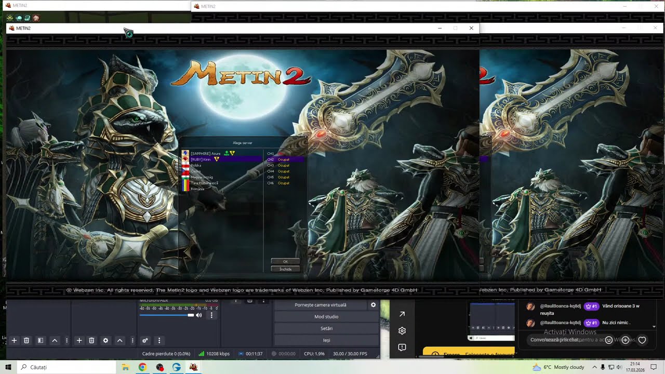Open the Windows Start menu
The width and height of the screenshot is (665, 374).
(8, 367)
